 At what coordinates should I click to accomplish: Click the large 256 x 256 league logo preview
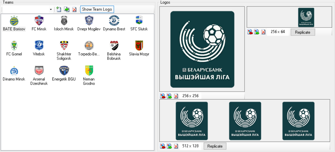click(202, 49)
